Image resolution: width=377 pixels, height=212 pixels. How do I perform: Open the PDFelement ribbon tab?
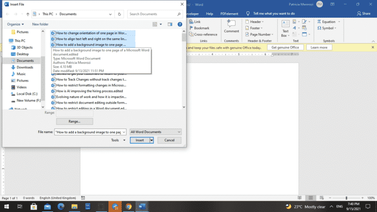point(229,14)
